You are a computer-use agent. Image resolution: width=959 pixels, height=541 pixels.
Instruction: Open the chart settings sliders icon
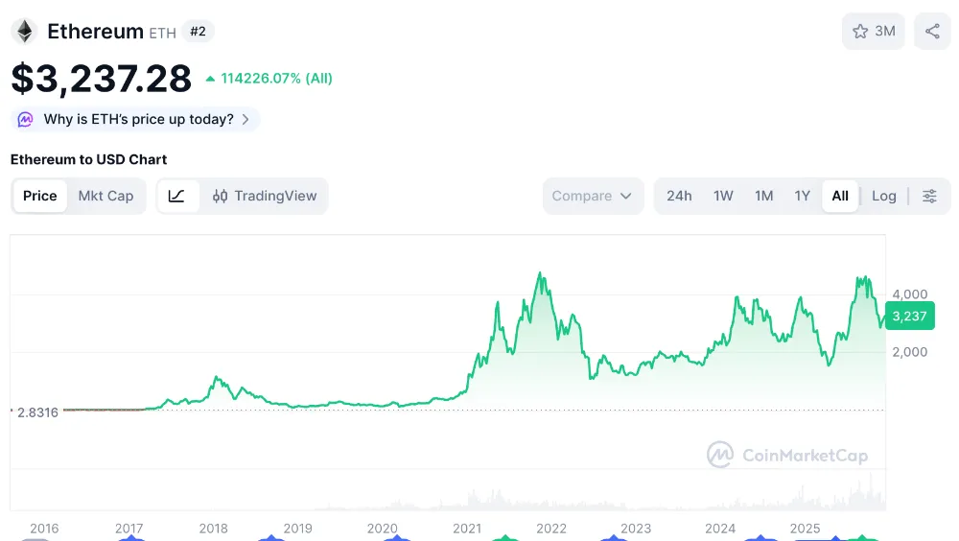coord(929,196)
